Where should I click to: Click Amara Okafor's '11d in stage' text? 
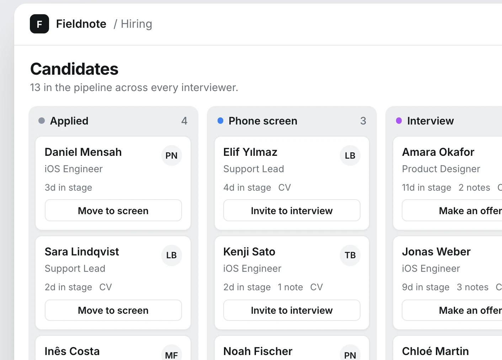pos(427,187)
